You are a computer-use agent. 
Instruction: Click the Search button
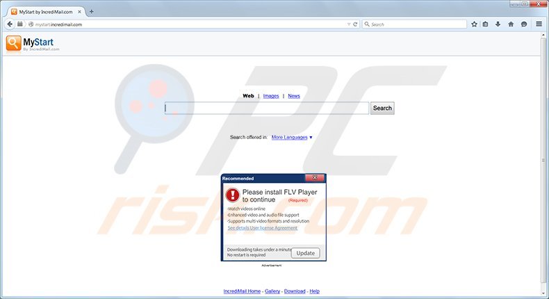(x=382, y=108)
